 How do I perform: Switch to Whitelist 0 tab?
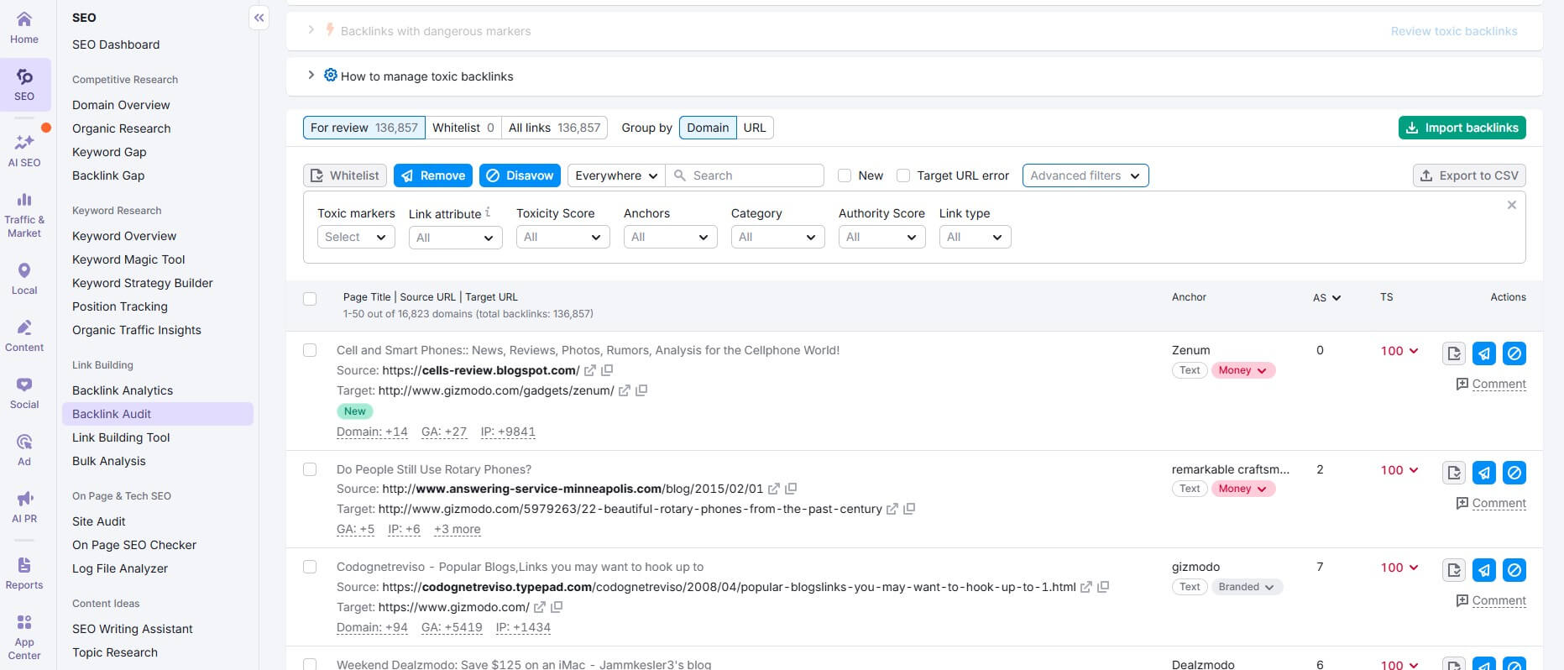(463, 128)
